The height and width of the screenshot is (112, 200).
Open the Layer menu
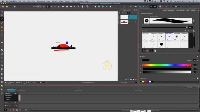point(48,1)
